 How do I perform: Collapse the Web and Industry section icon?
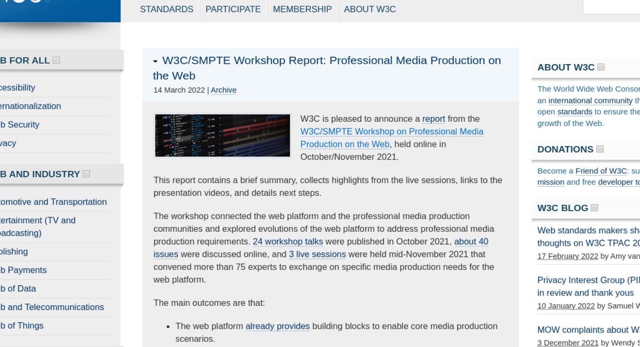pyautogui.click(x=86, y=174)
